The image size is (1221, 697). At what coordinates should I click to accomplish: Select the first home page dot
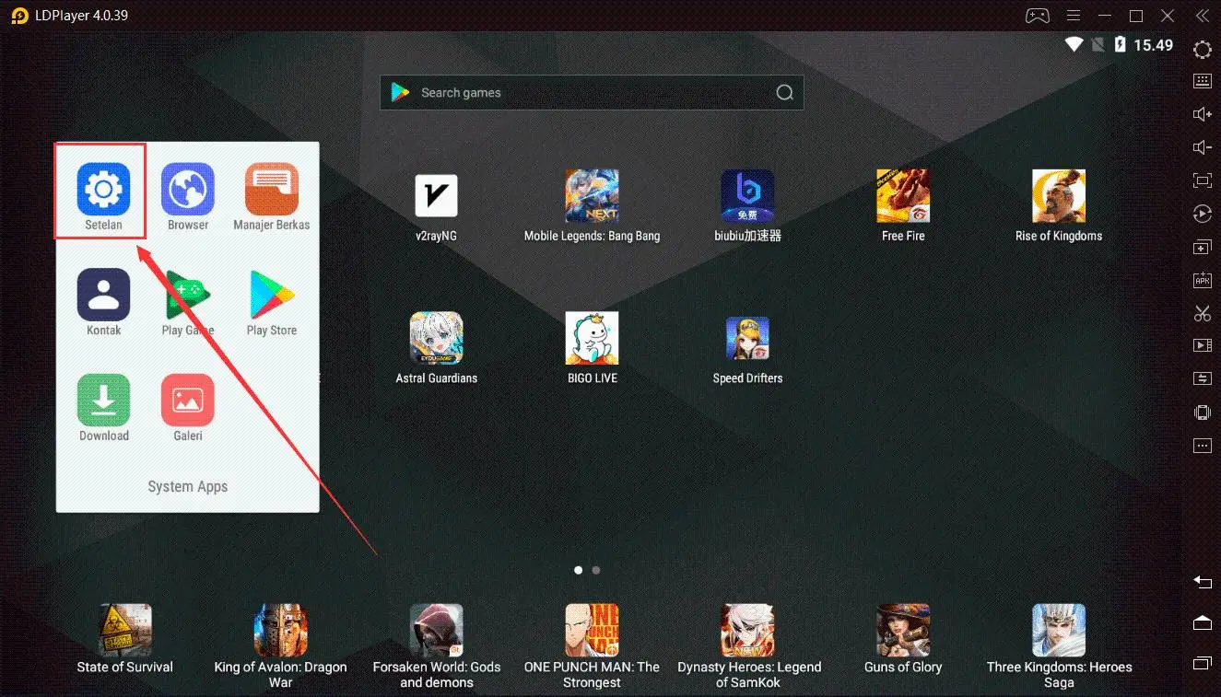click(x=579, y=570)
